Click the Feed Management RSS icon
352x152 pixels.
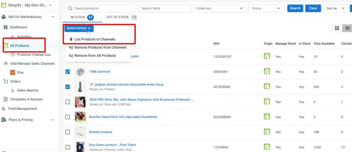[3, 109]
